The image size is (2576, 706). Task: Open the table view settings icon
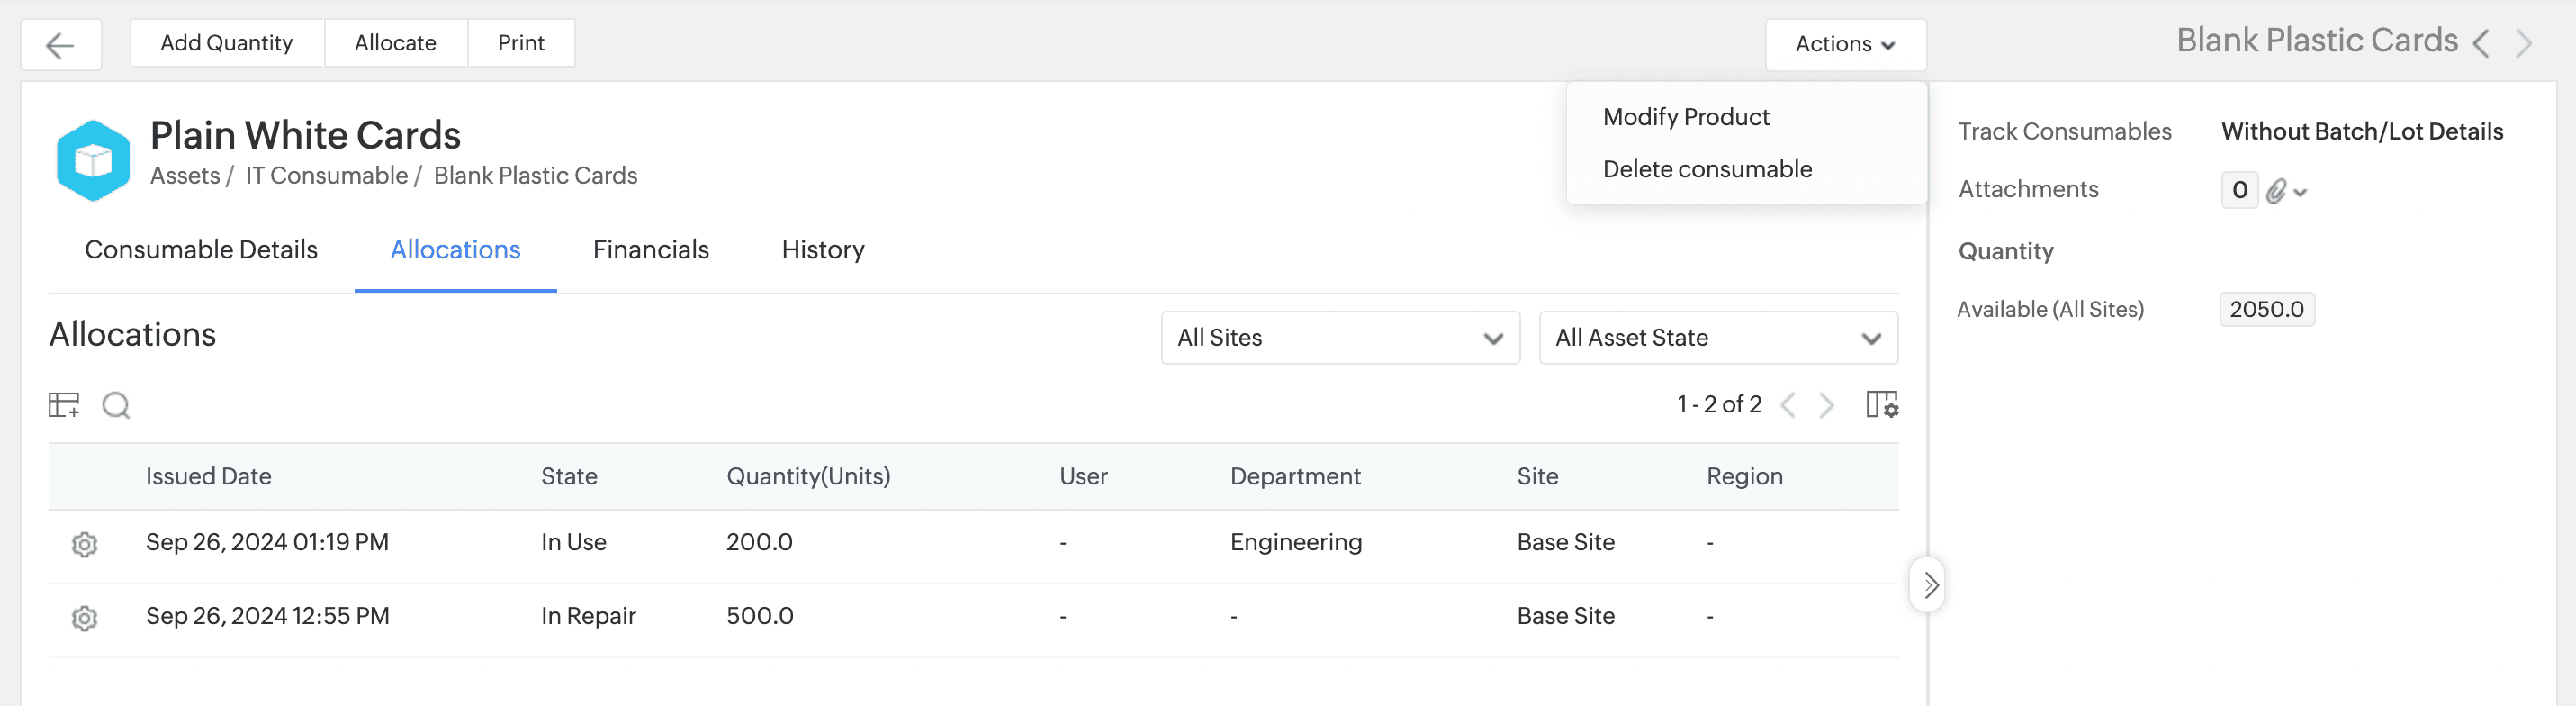[64, 405]
